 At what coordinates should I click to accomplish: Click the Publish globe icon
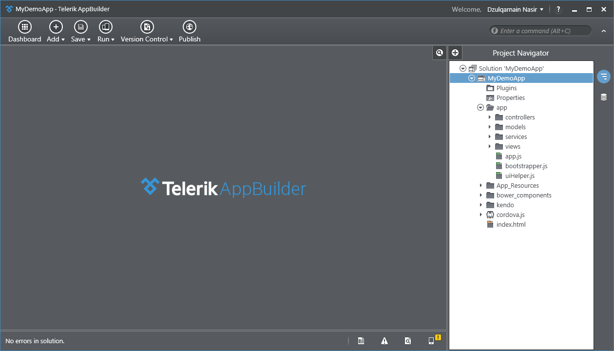click(x=189, y=27)
